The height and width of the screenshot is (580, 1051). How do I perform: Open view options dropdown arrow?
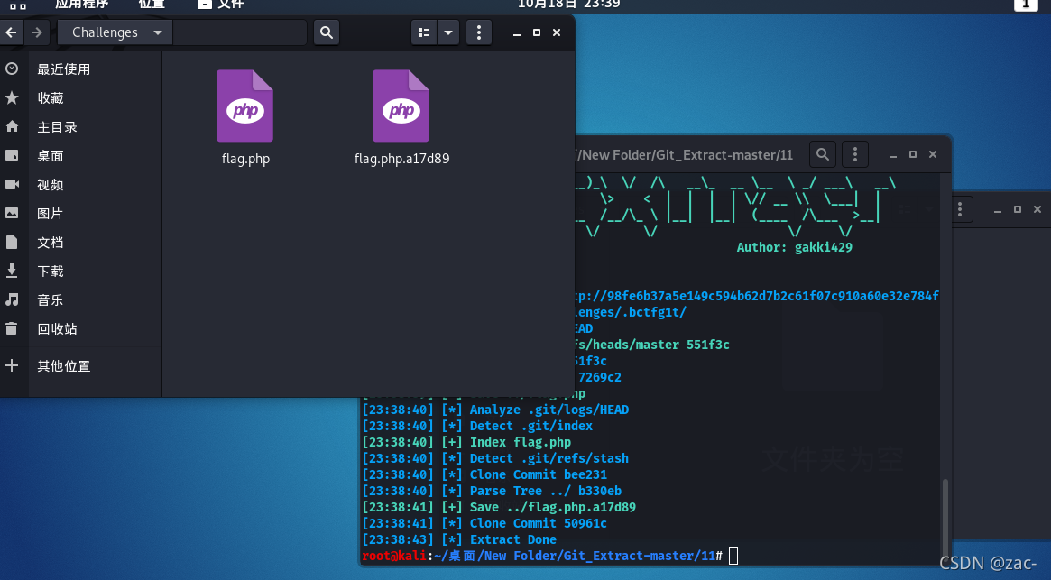(x=447, y=32)
